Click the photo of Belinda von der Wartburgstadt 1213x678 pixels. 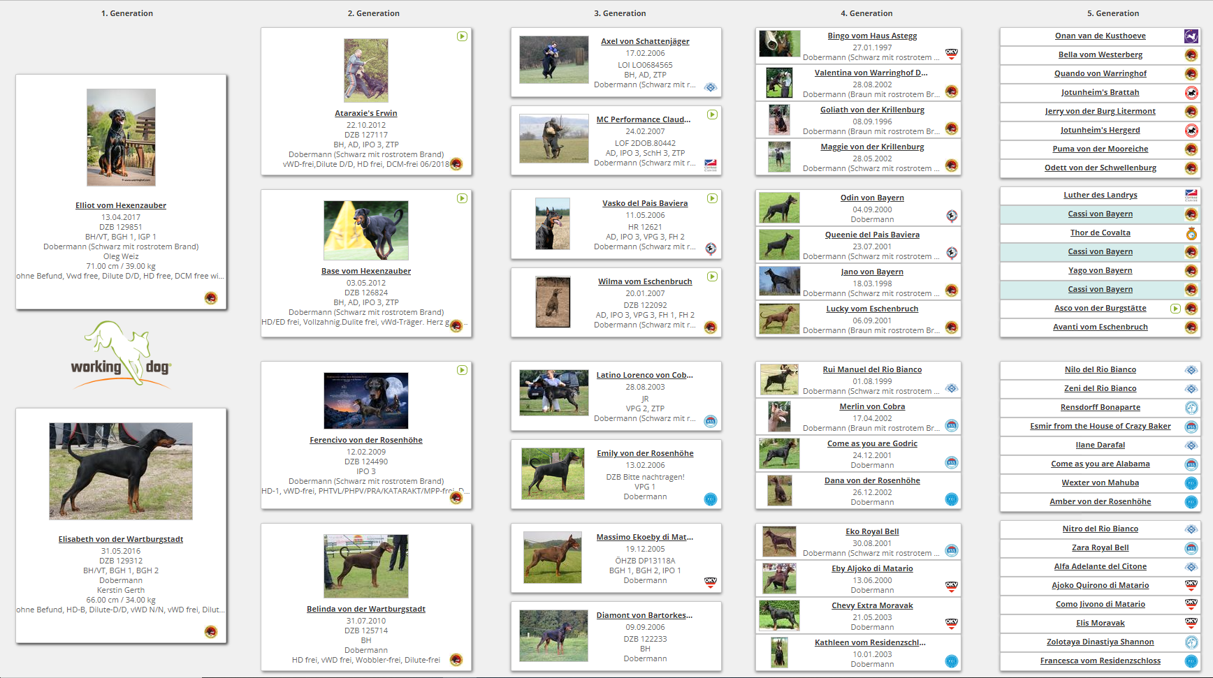pos(366,566)
